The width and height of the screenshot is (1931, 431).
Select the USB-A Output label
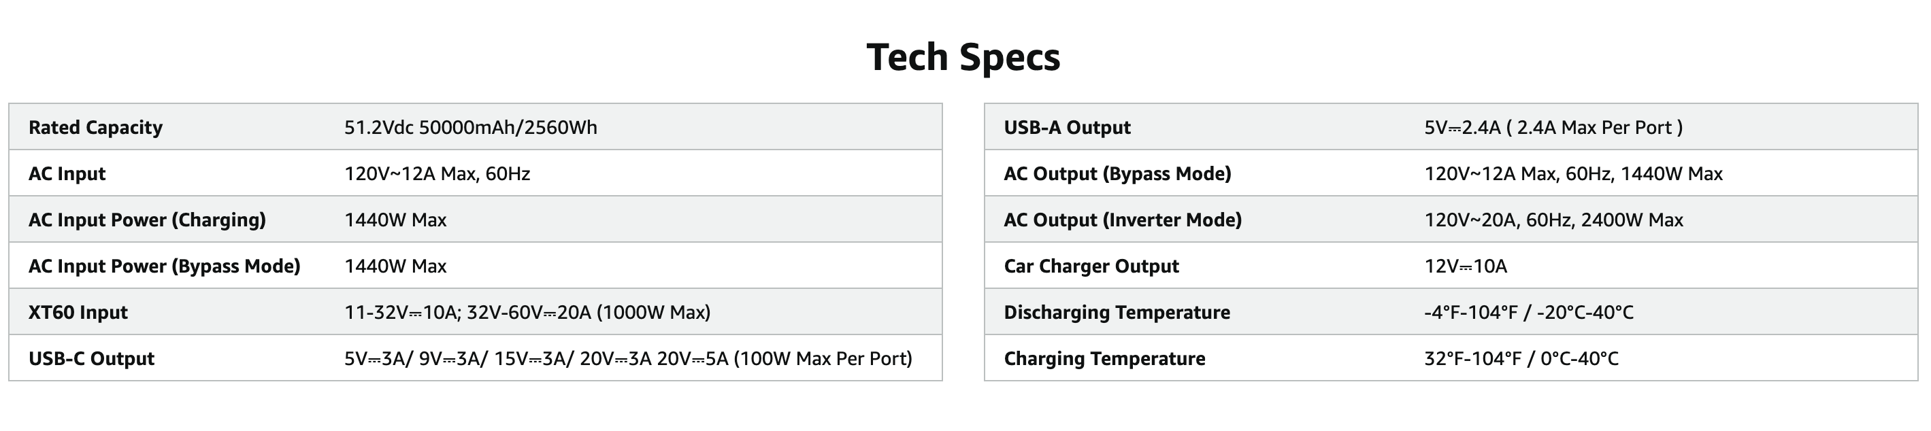coord(1067,127)
